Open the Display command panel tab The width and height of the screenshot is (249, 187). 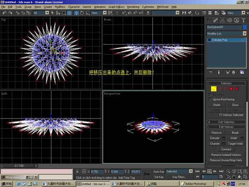237,20
